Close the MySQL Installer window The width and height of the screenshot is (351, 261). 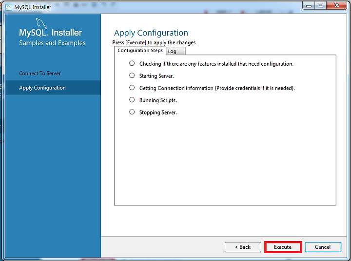click(x=337, y=5)
